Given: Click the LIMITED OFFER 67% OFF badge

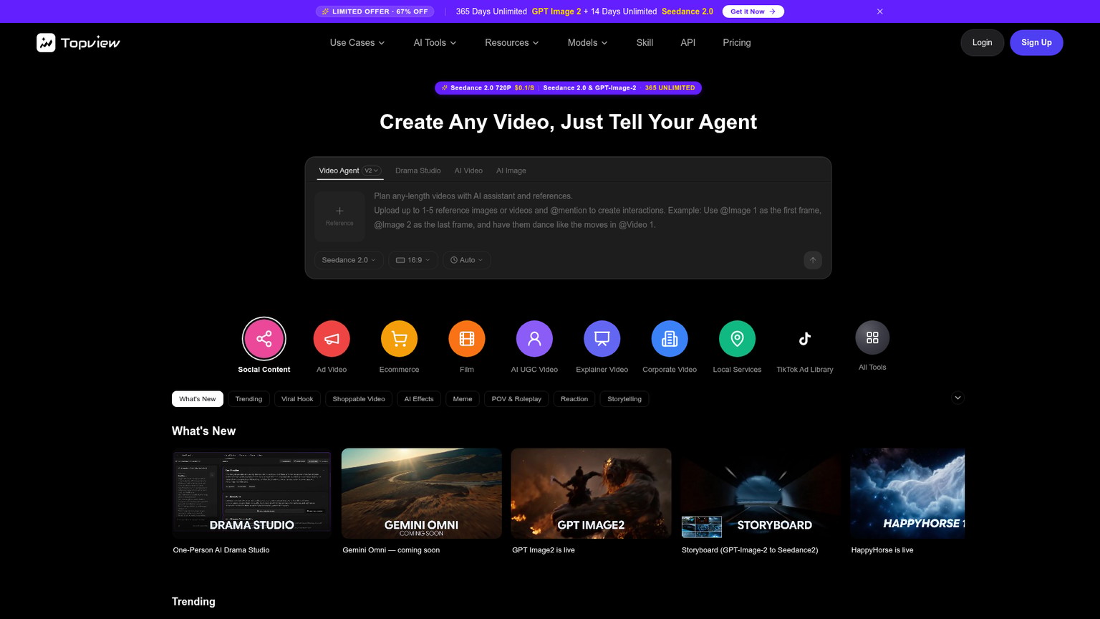Looking at the screenshot, I should click(375, 11).
